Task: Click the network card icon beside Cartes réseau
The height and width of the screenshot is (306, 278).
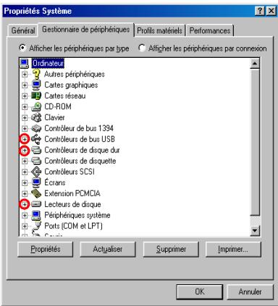Action: 36,95
